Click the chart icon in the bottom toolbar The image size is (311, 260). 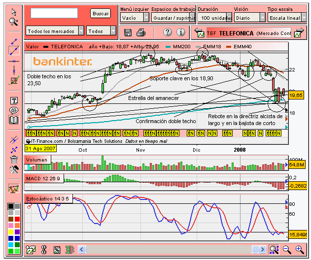coord(31,250)
